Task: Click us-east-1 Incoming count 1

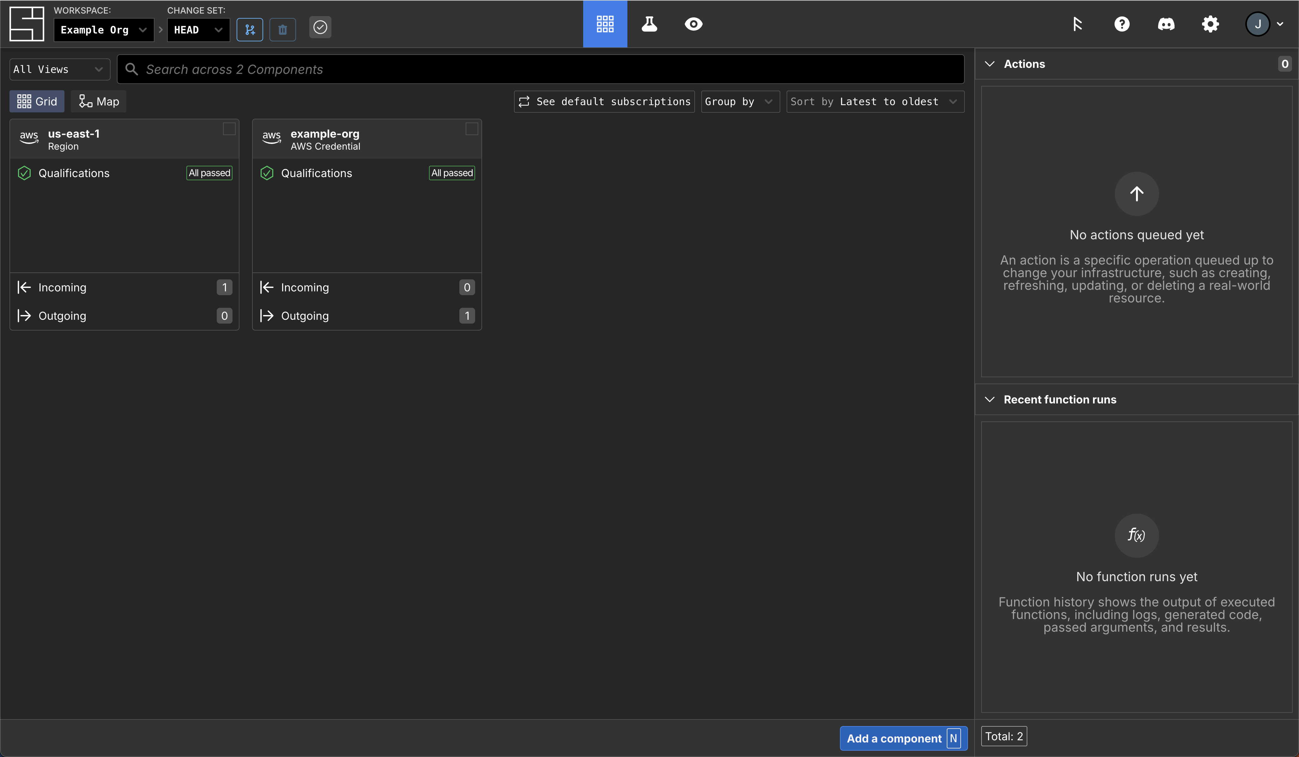Action: (224, 287)
